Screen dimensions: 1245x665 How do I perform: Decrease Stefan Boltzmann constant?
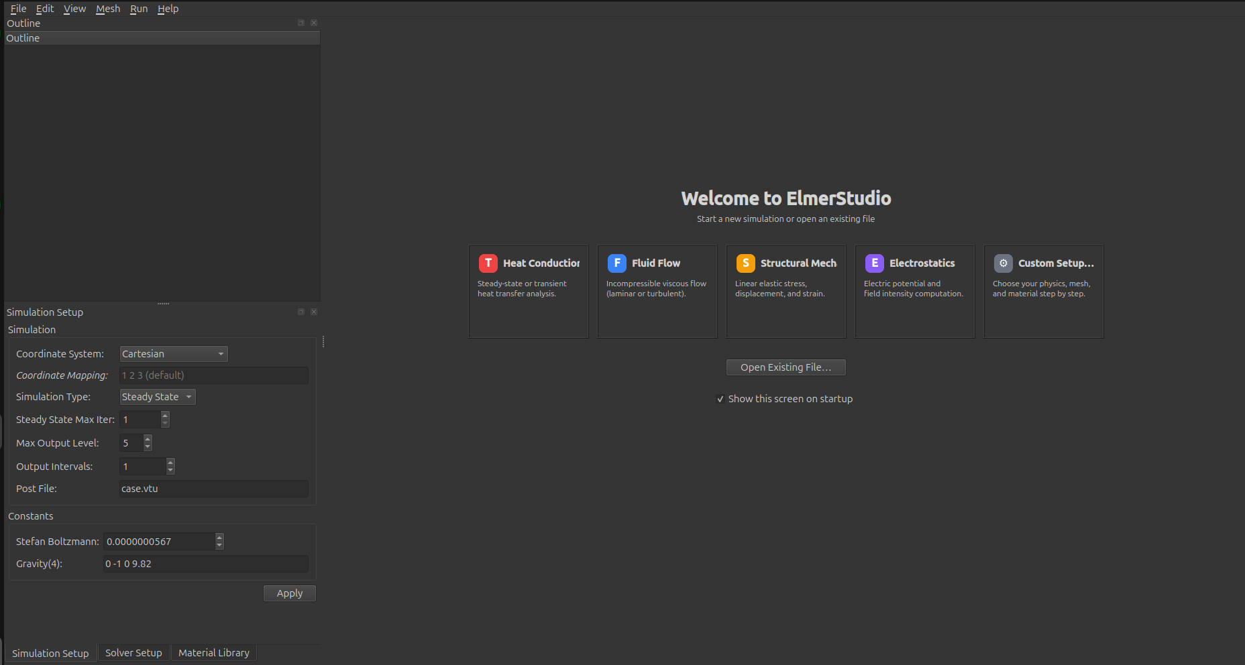point(219,546)
